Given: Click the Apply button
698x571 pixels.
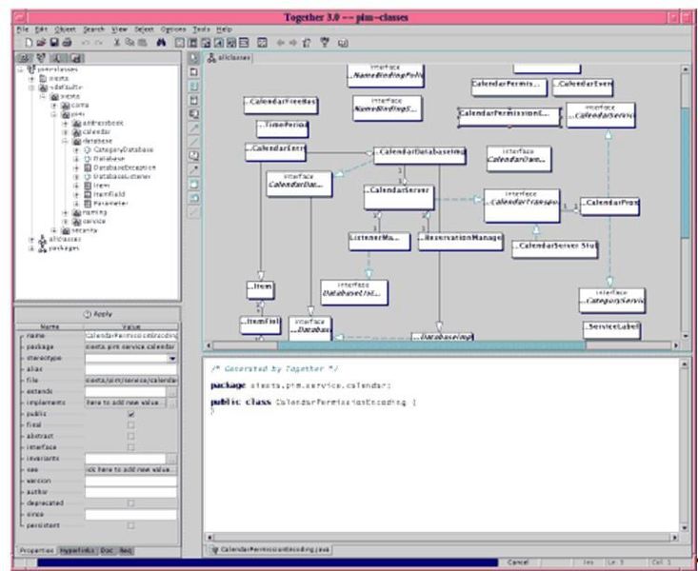Looking at the screenshot, I should pos(98,314).
